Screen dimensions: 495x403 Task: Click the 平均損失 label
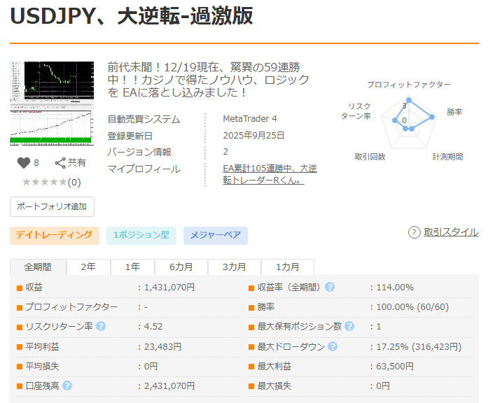pyautogui.click(x=42, y=366)
